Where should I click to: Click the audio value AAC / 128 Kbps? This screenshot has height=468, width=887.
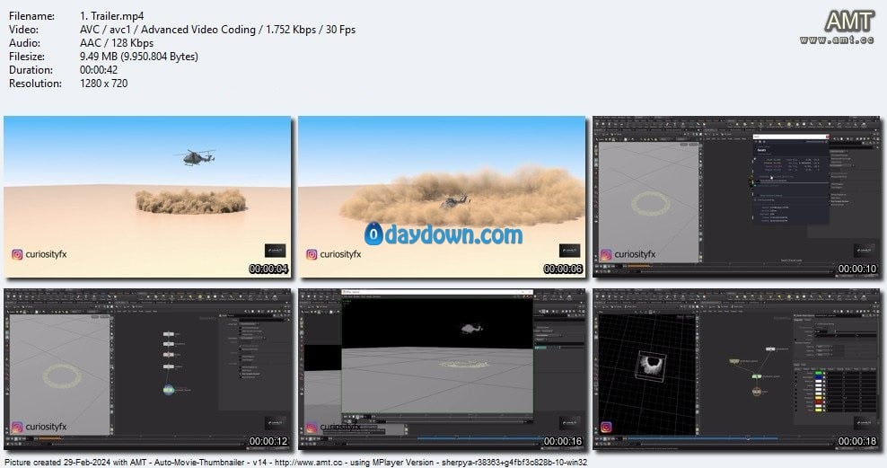pos(117,43)
